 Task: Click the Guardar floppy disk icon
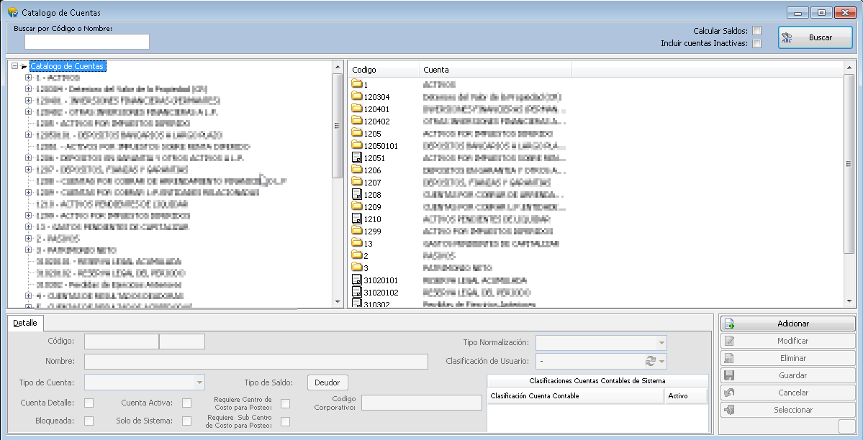pyautogui.click(x=729, y=375)
